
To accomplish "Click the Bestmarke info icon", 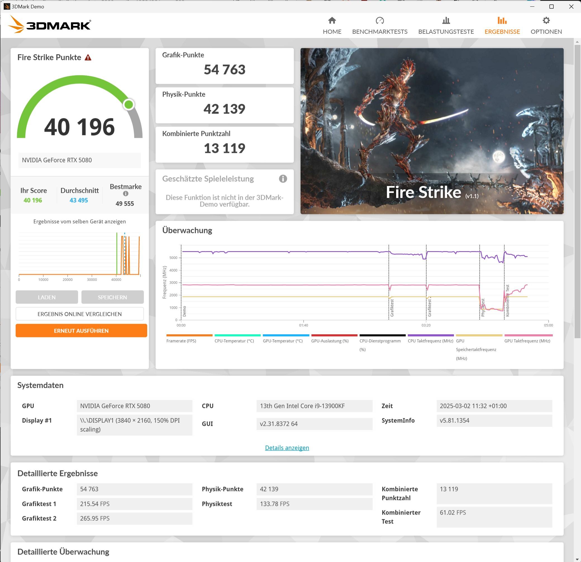I will (x=126, y=194).
